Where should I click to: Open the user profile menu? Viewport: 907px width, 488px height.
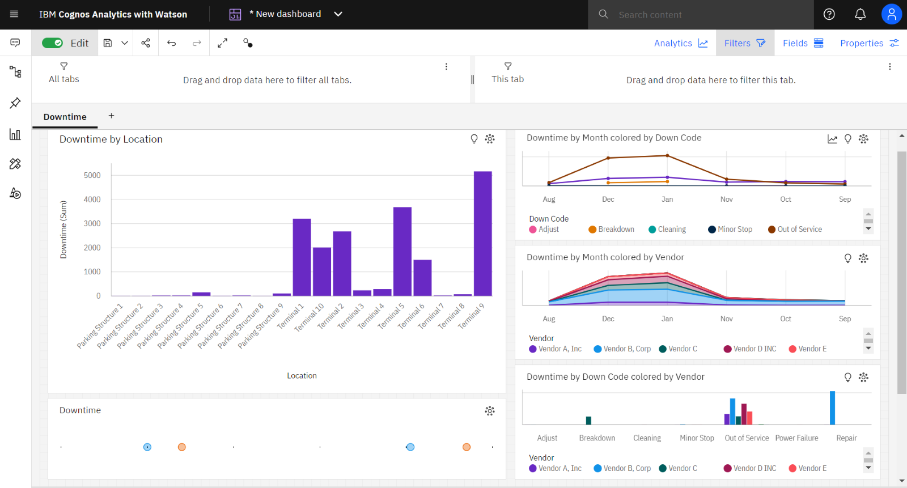[x=892, y=14]
